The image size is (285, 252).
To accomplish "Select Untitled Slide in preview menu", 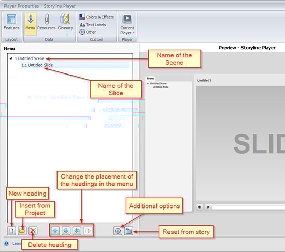I will (x=161, y=87).
